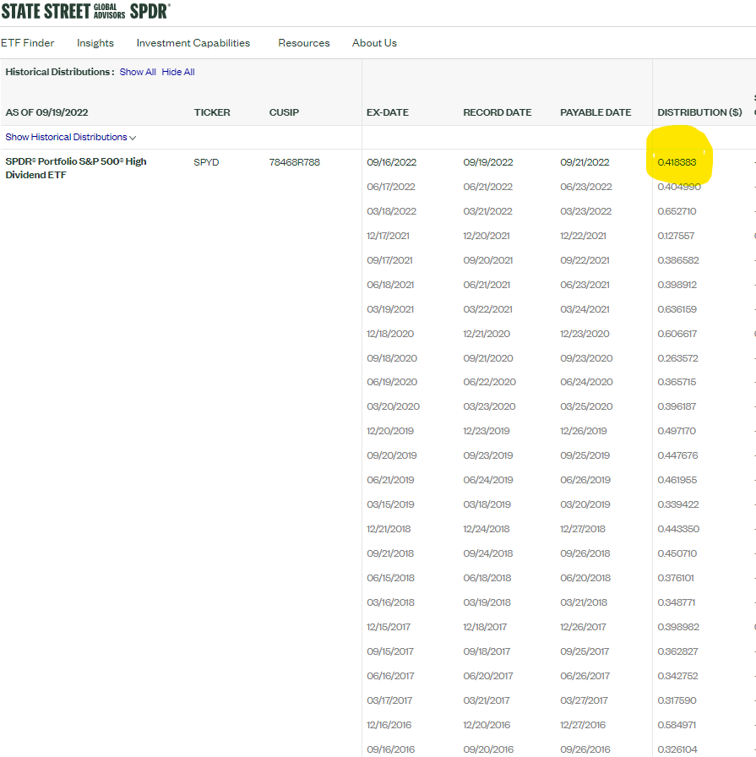Select the CUSIP 78468R788 value
756x757 pixels.
coord(295,162)
